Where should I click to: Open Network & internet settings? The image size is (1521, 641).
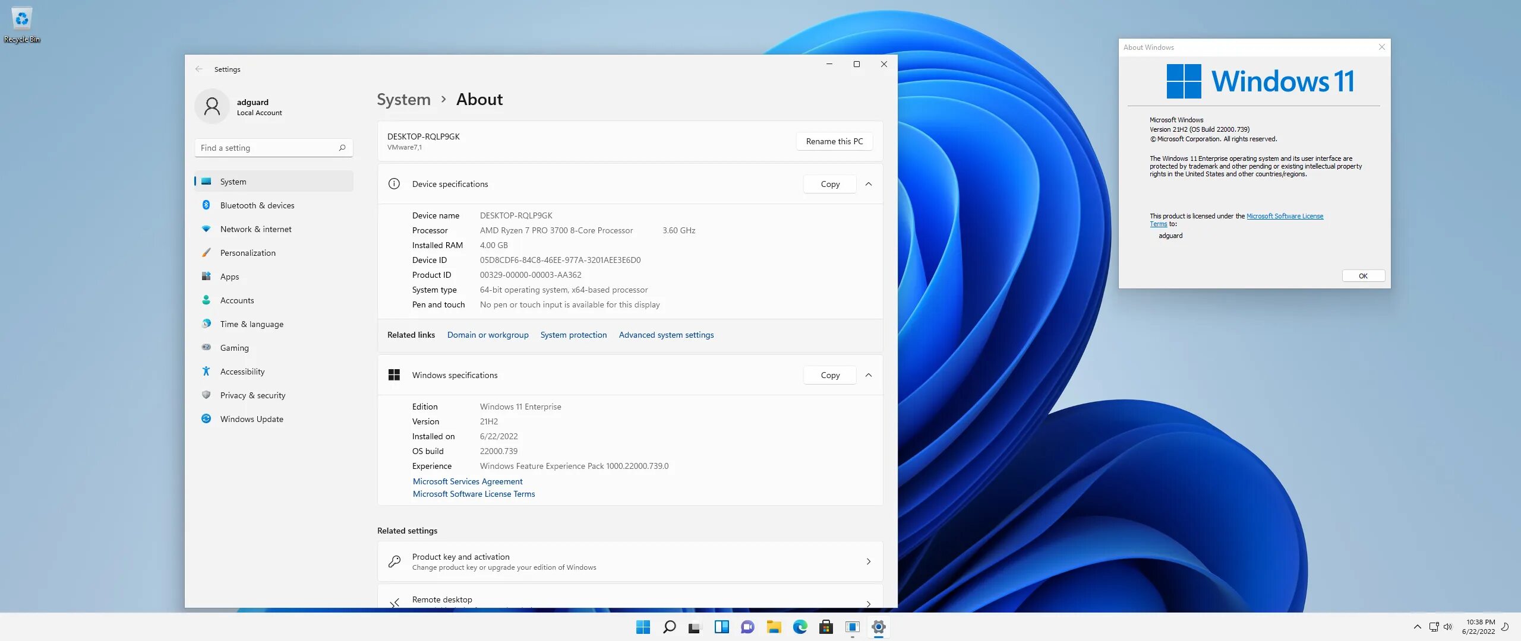255,229
